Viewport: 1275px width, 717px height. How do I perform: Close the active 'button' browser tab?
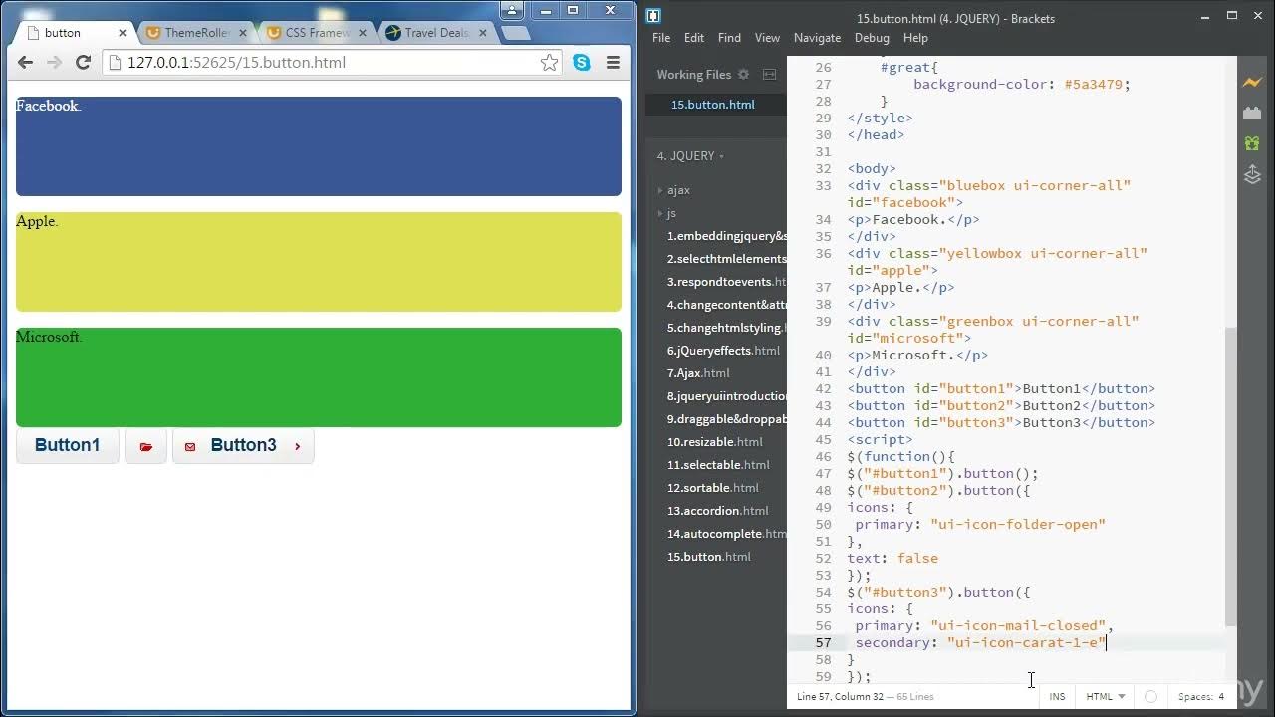pos(123,33)
